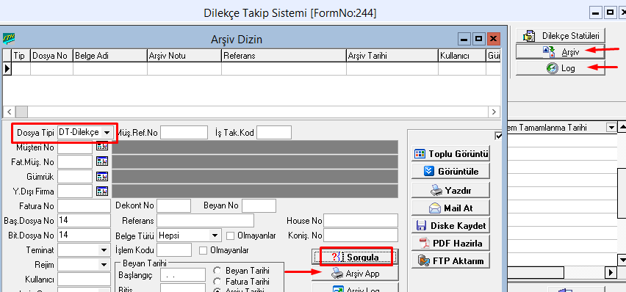The width and height of the screenshot is (626, 292).
Task: Click the Diske Kaydet button
Action: click(450, 226)
